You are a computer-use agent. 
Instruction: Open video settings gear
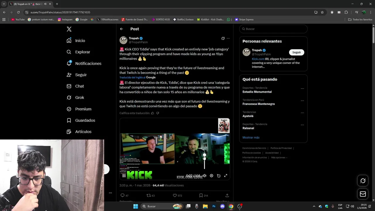coord(212,176)
